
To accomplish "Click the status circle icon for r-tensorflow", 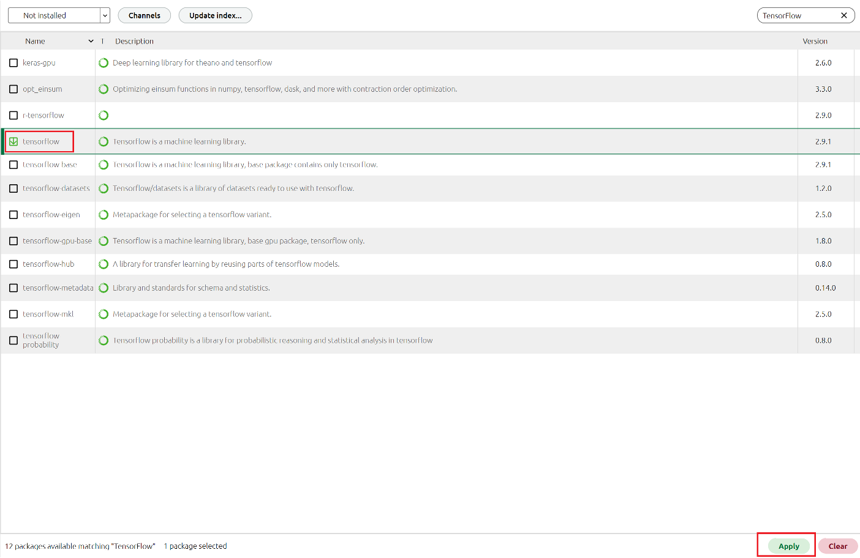I will [x=104, y=116].
